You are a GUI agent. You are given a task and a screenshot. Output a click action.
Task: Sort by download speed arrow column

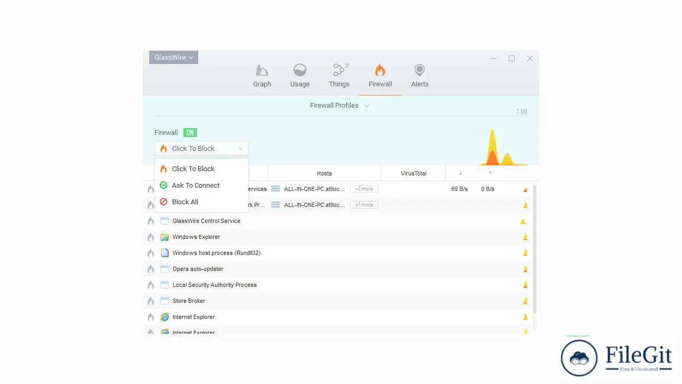(460, 173)
